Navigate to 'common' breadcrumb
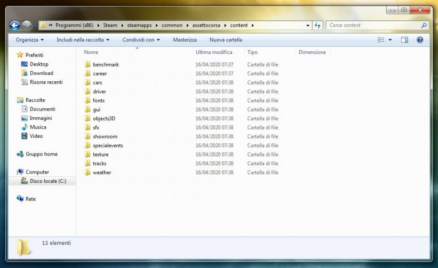This screenshot has height=268, width=438. click(172, 25)
